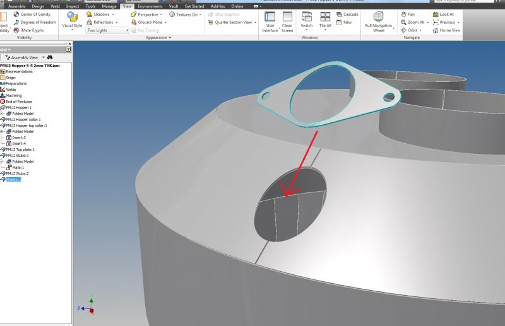Viewport: 505px width, 326px height.
Task: Select the Pan tool
Action: coord(408,14)
